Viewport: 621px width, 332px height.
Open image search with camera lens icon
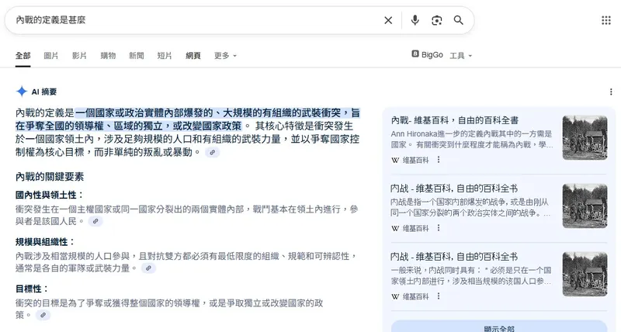click(436, 20)
